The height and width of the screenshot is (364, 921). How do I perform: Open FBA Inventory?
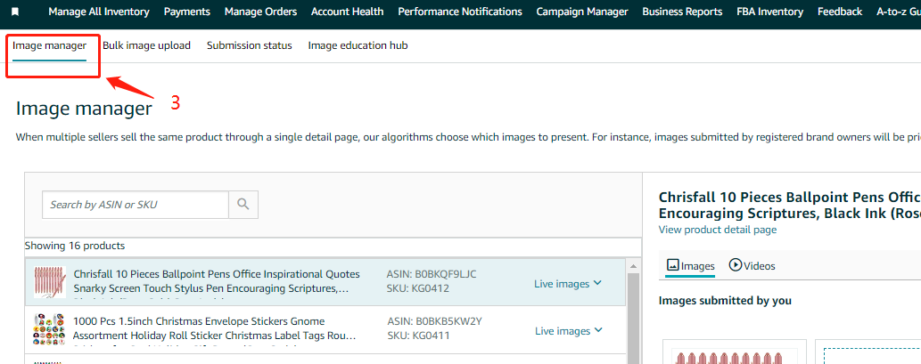[769, 12]
